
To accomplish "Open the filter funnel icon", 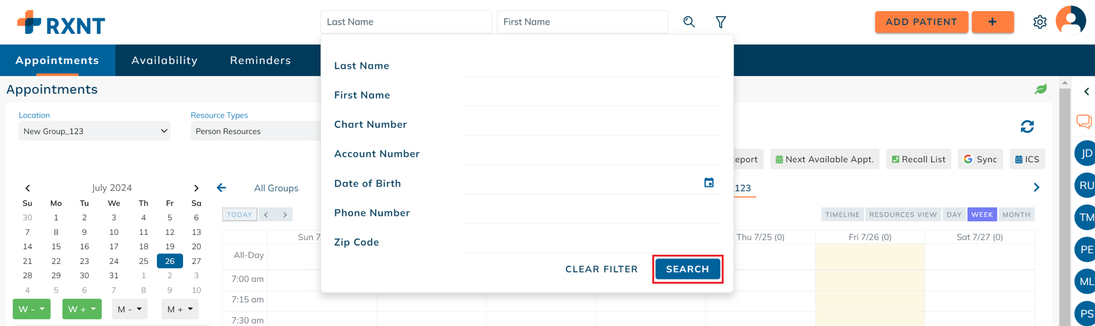I will [x=721, y=22].
